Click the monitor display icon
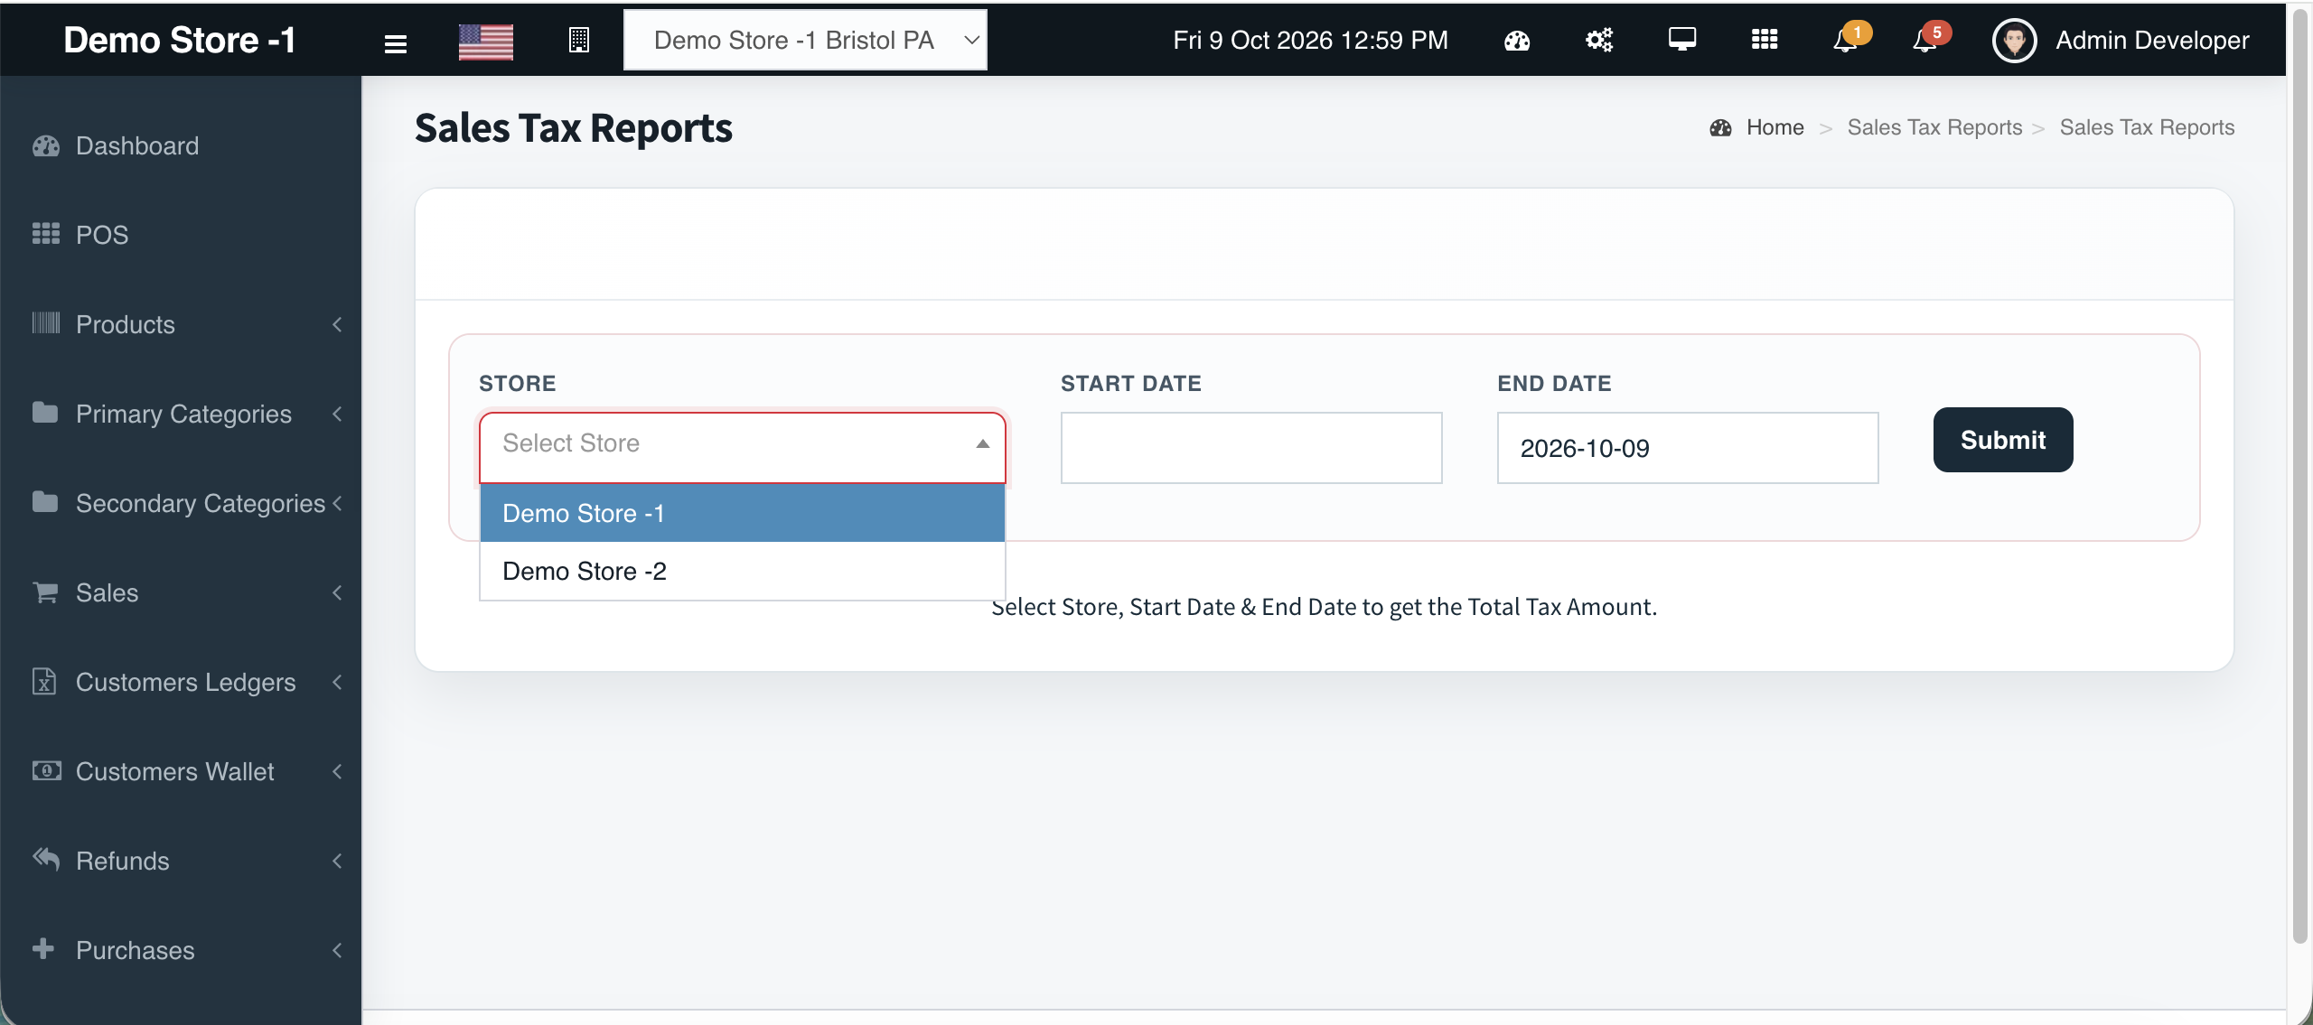The width and height of the screenshot is (2313, 1025). pos(1682,40)
